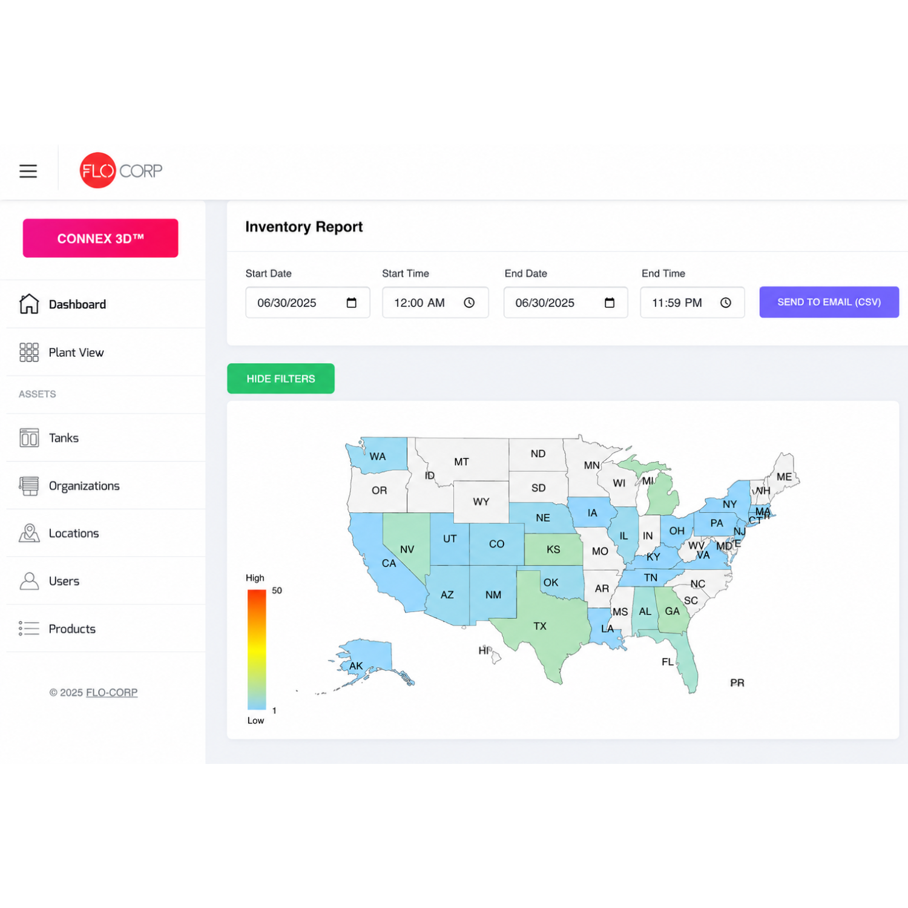
Task: Open the Start Time clock picker icon
Action: tap(469, 303)
